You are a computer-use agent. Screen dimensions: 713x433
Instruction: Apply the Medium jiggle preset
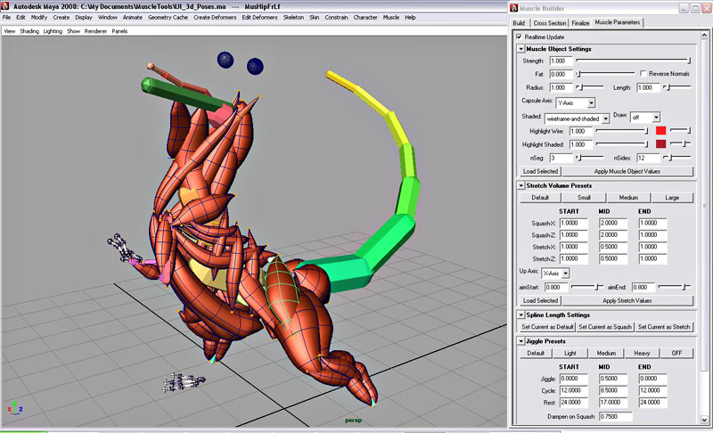pos(606,353)
